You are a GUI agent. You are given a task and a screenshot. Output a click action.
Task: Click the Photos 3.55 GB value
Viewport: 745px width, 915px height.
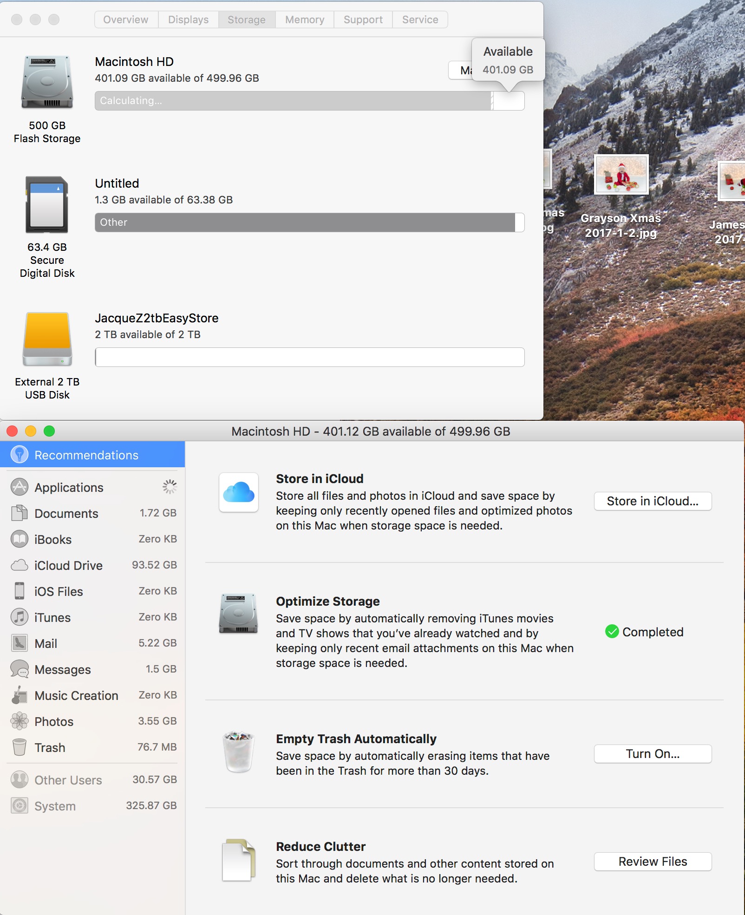pos(157,721)
